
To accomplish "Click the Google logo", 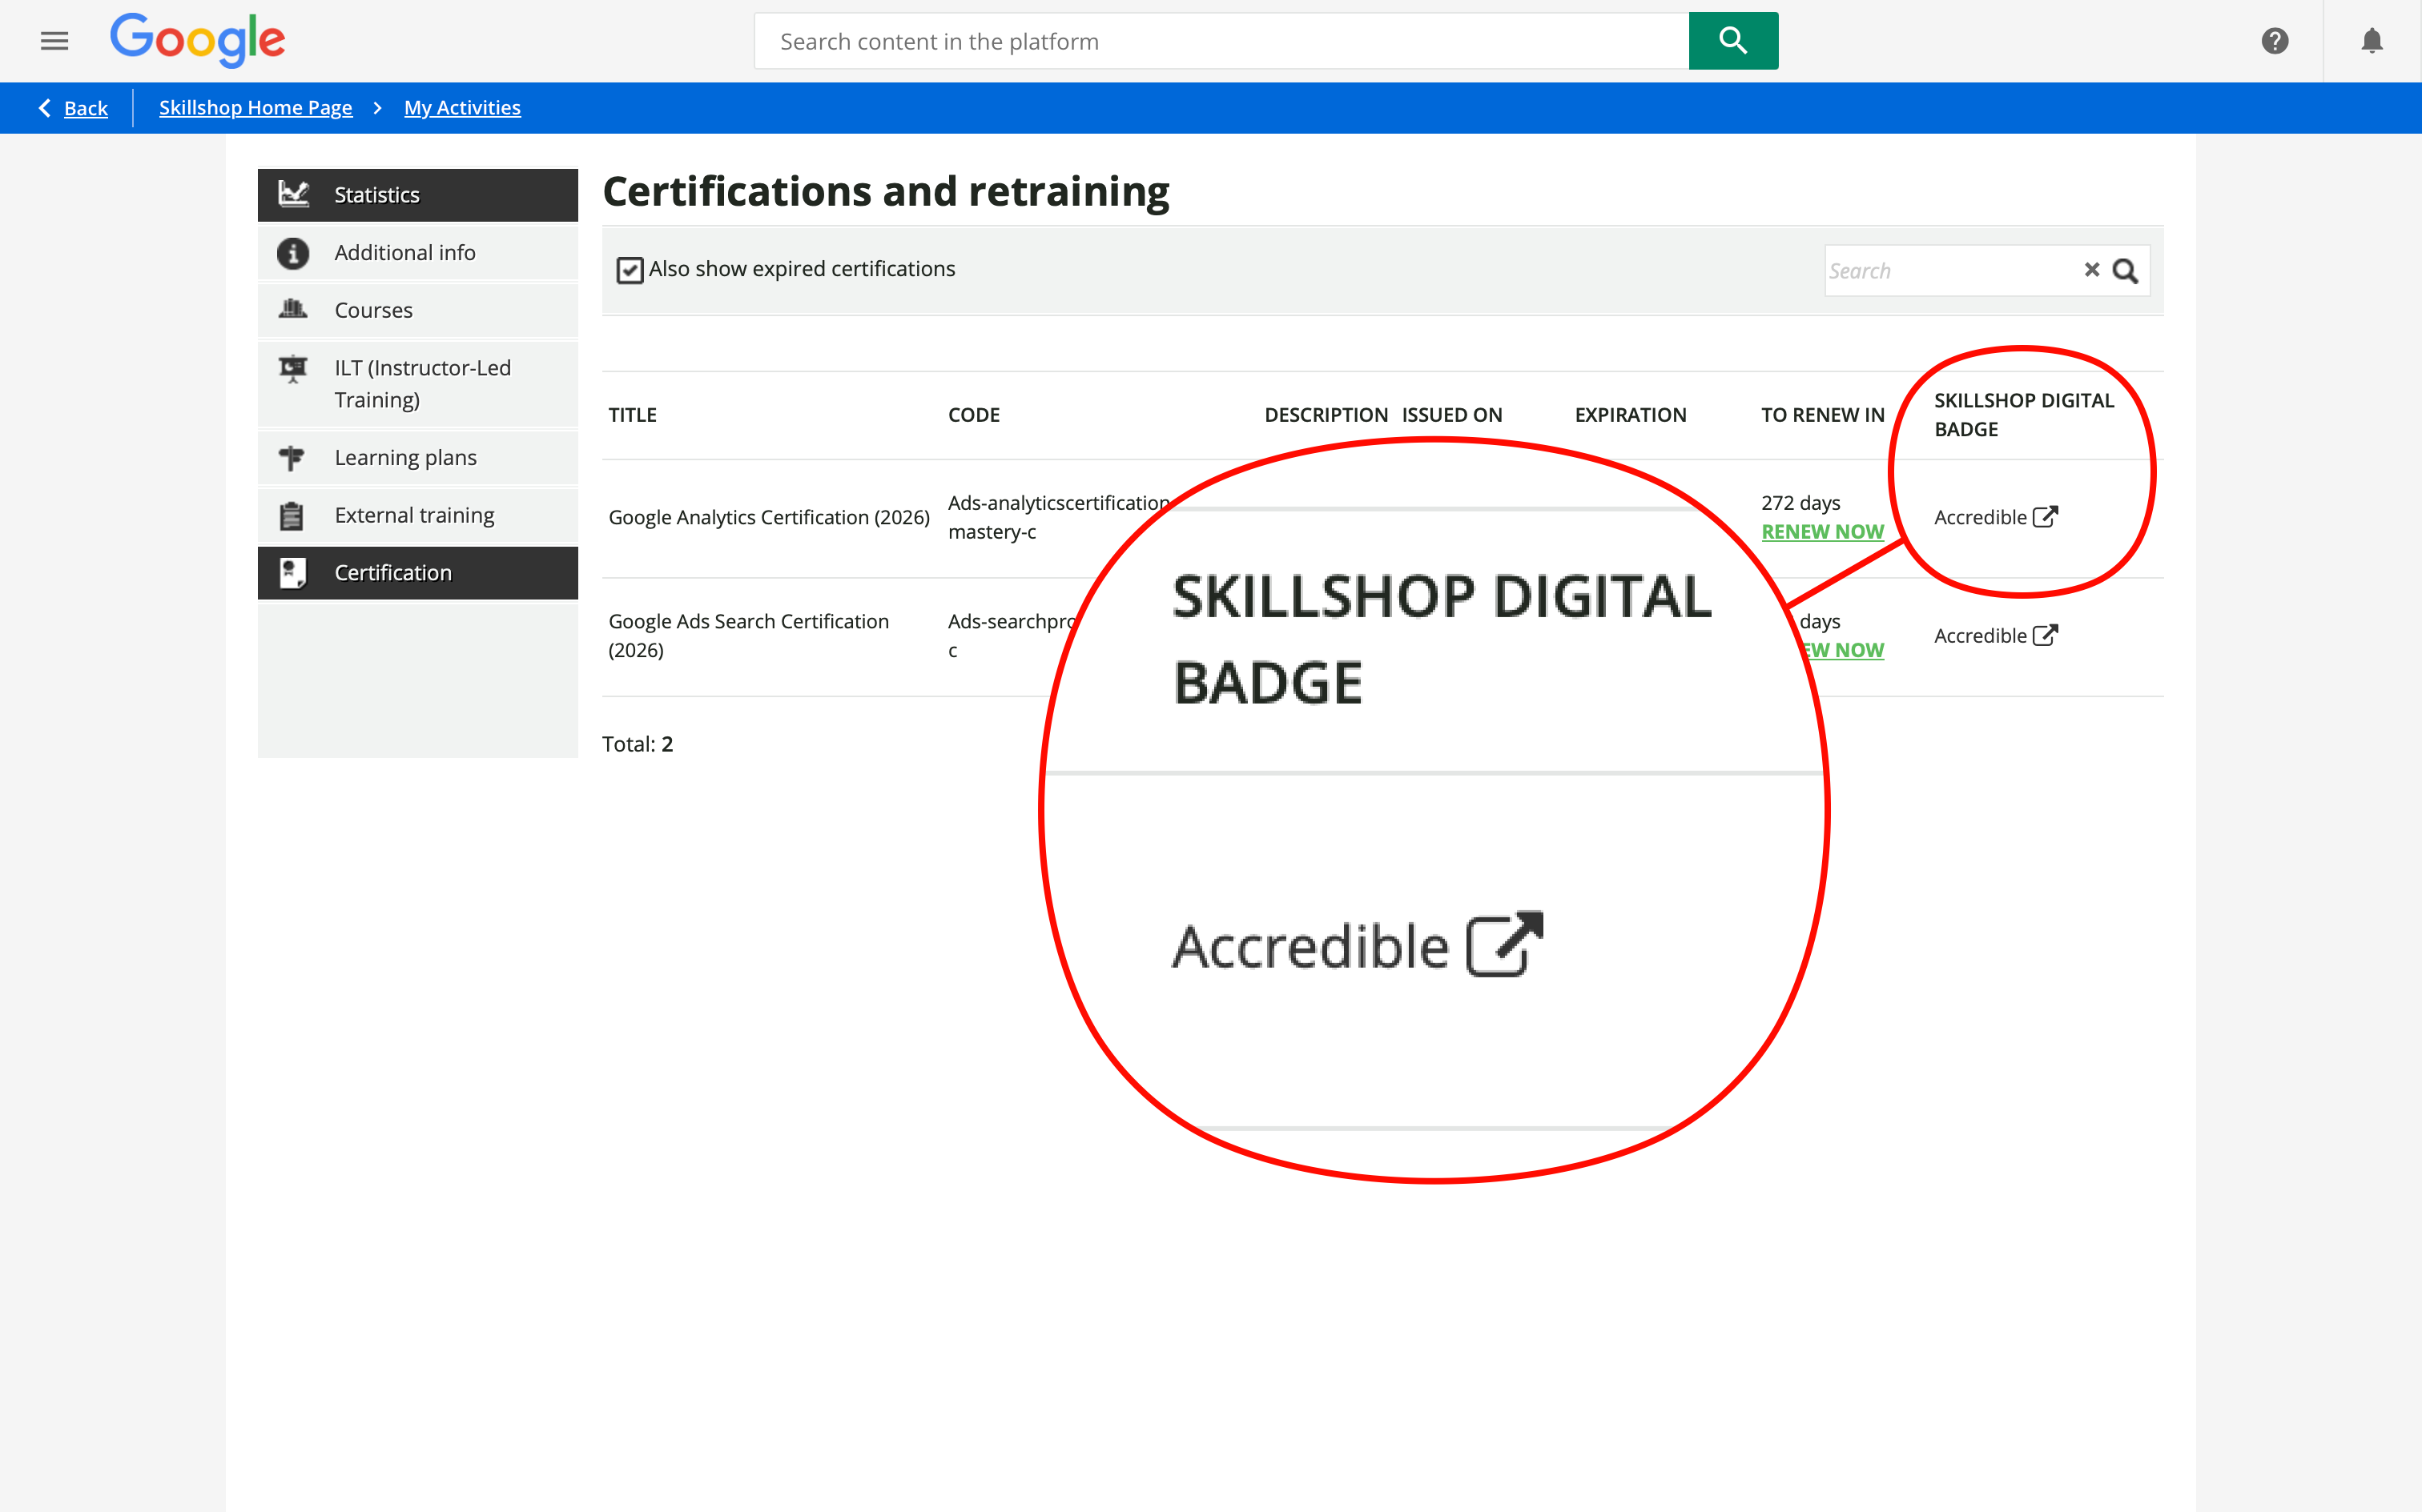I will [198, 40].
